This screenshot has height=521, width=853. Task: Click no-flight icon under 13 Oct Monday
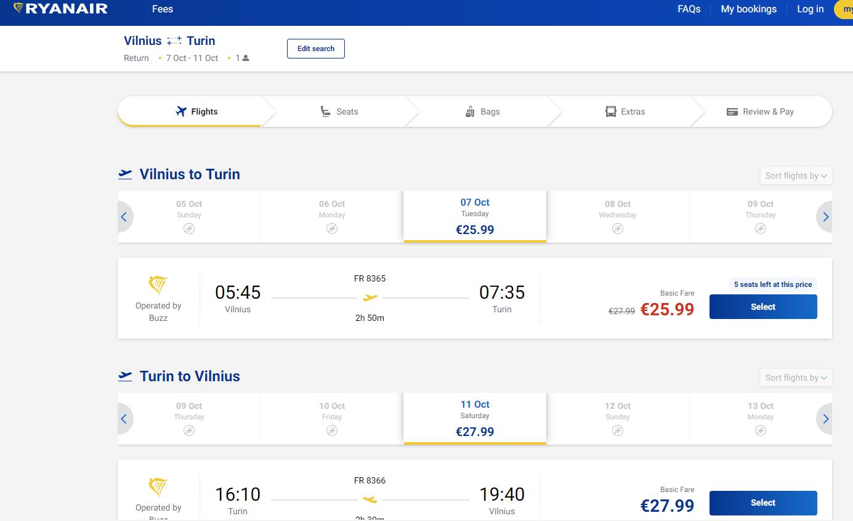761,430
